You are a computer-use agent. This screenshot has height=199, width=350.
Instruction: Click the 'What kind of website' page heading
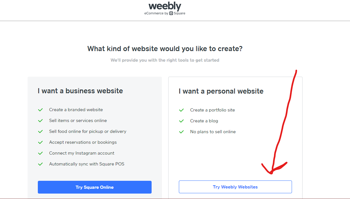(x=165, y=49)
